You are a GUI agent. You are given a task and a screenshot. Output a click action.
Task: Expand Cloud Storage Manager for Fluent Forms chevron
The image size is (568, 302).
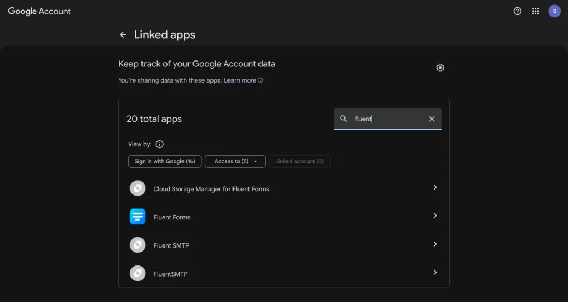(435, 187)
